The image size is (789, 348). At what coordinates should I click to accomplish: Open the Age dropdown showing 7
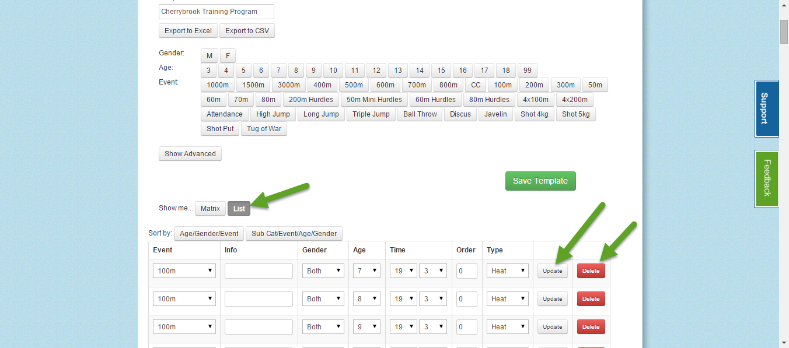(366, 270)
